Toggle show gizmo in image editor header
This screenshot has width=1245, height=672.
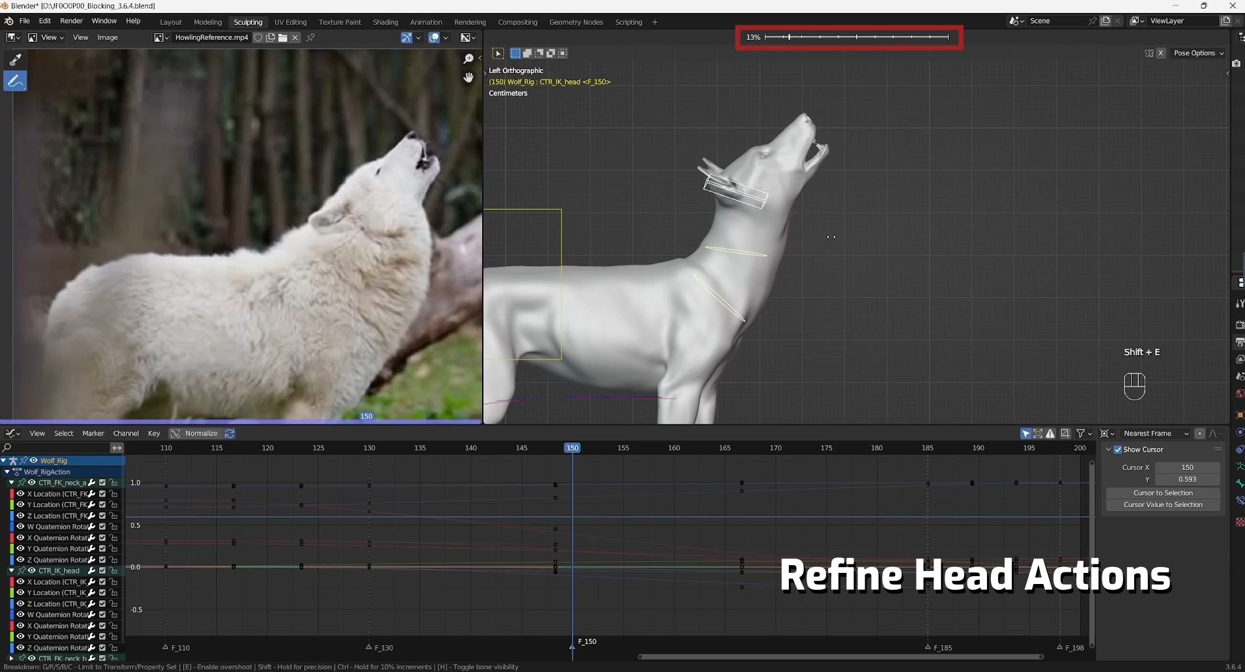click(407, 38)
